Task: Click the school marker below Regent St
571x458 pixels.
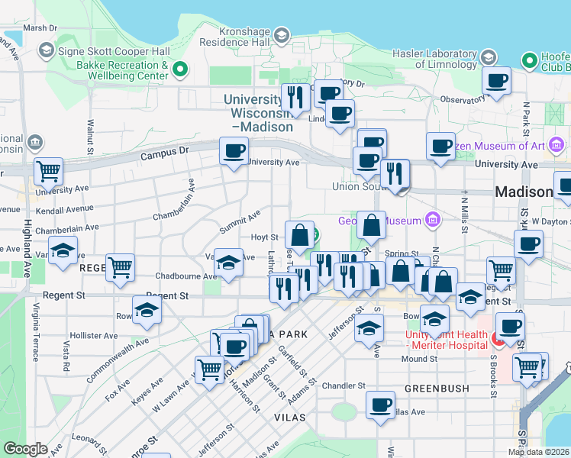Action: 147,309
